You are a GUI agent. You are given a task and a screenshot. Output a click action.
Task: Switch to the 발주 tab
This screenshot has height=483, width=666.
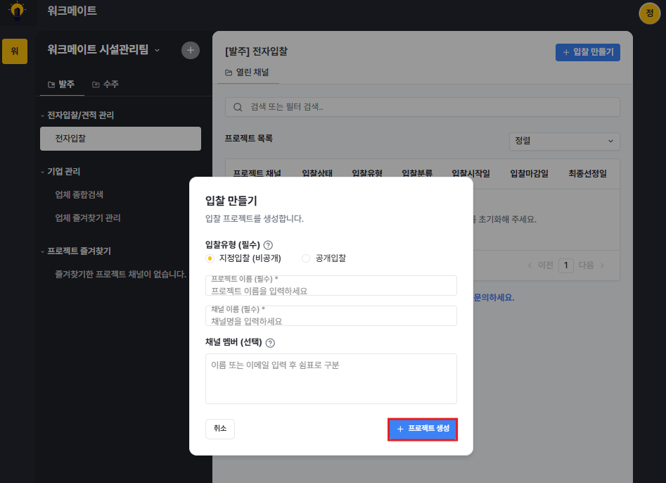point(61,84)
